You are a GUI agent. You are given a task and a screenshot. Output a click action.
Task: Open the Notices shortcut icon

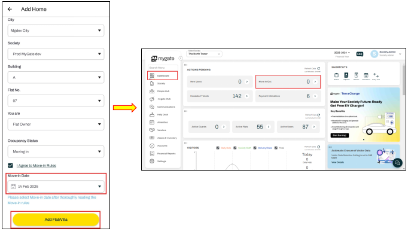tap(336, 75)
